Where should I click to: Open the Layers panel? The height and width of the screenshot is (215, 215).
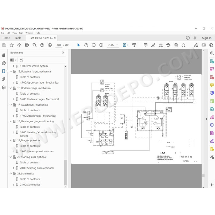(4, 87)
